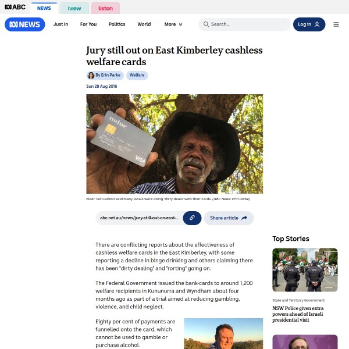This screenshot has width=349, height=349.
Task: Click Erin Parke's author avatar
Action: point(91,75)
